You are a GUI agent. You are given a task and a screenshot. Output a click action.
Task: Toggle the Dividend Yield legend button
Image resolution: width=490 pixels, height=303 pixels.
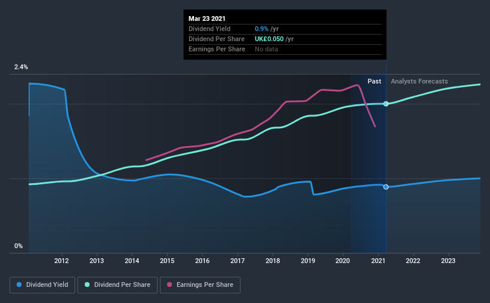tap(42, 285)
